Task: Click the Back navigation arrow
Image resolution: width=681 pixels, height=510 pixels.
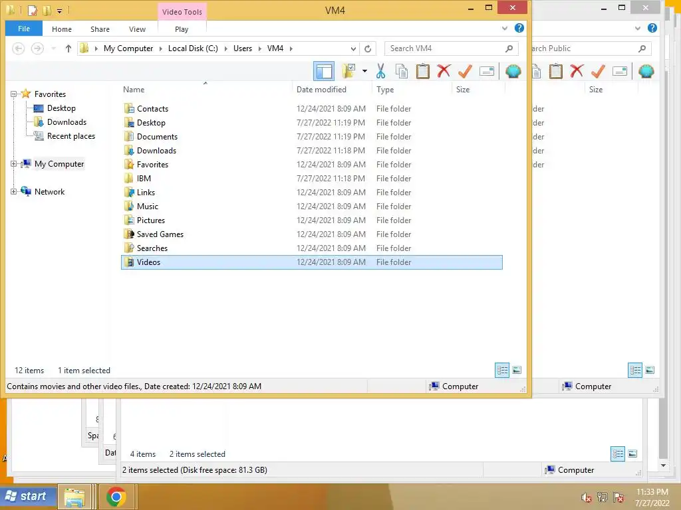Action: (x=18, y=48)
